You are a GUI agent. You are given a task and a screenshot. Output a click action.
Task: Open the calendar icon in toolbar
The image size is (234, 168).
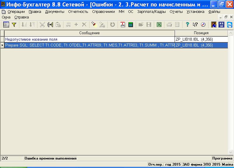(123, 25)
